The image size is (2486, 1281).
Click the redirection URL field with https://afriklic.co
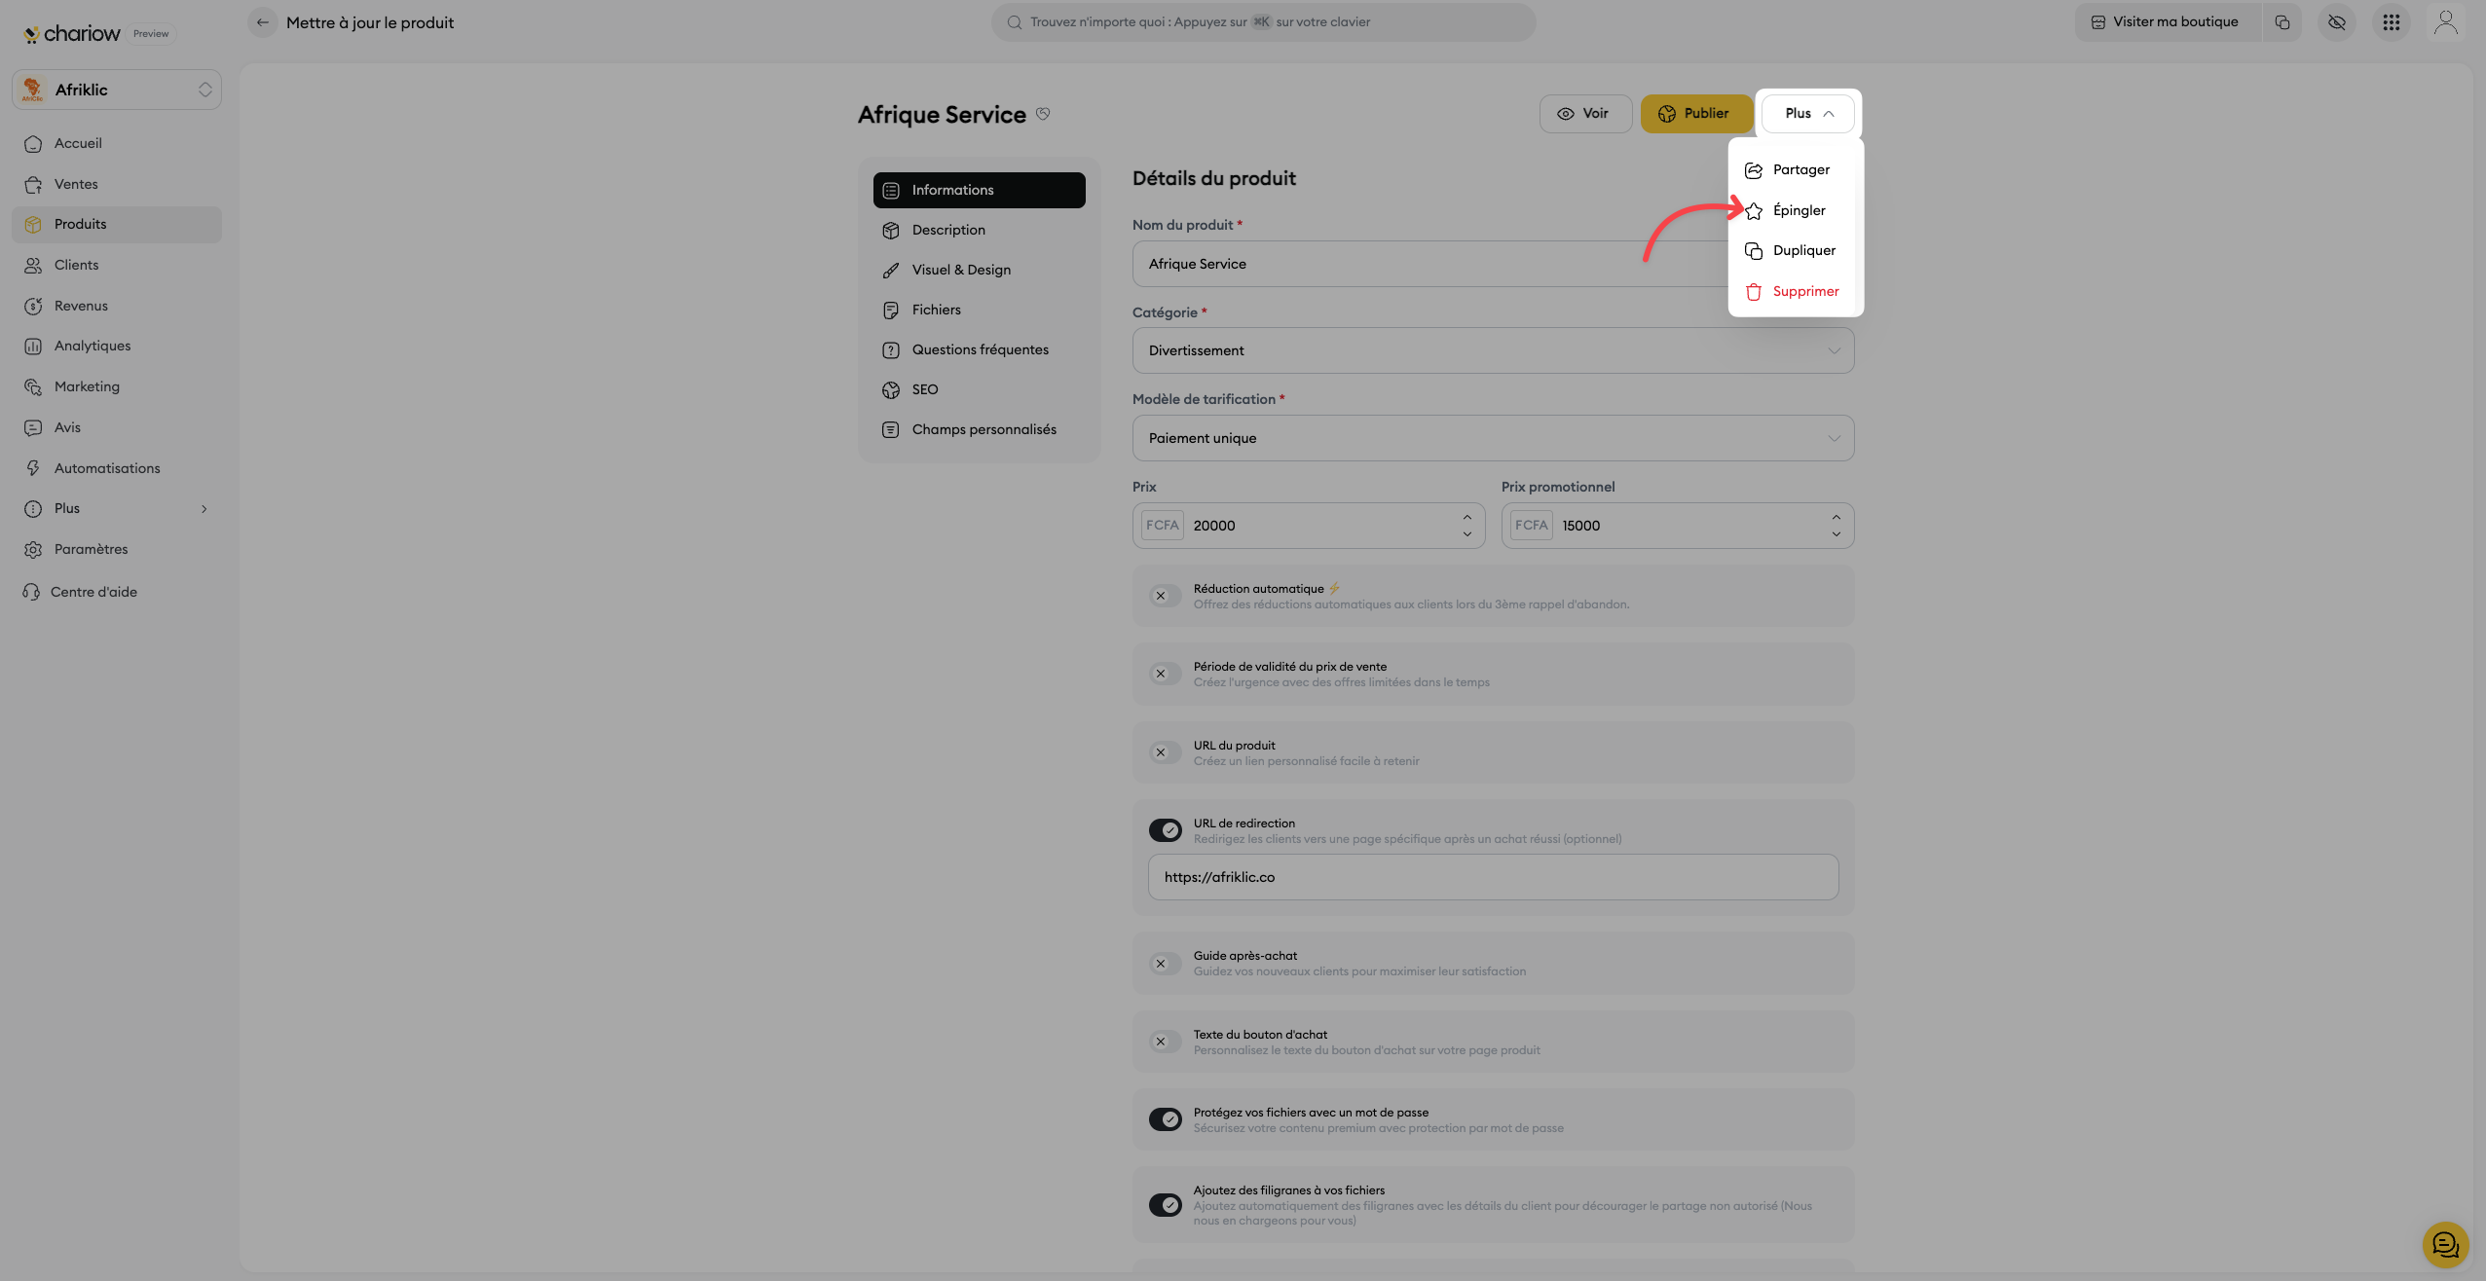1492,877
